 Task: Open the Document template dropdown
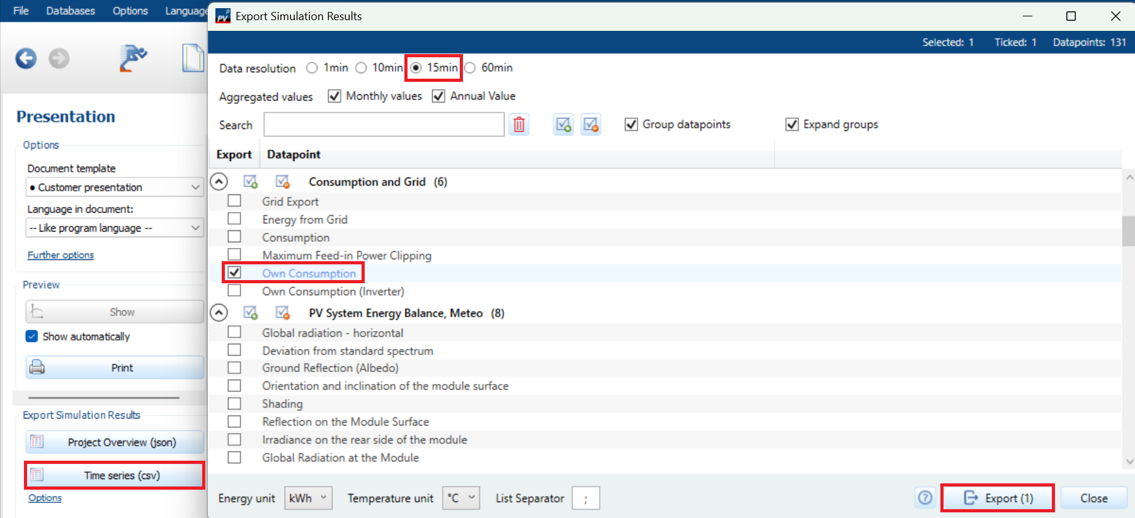tap(114, 188)
